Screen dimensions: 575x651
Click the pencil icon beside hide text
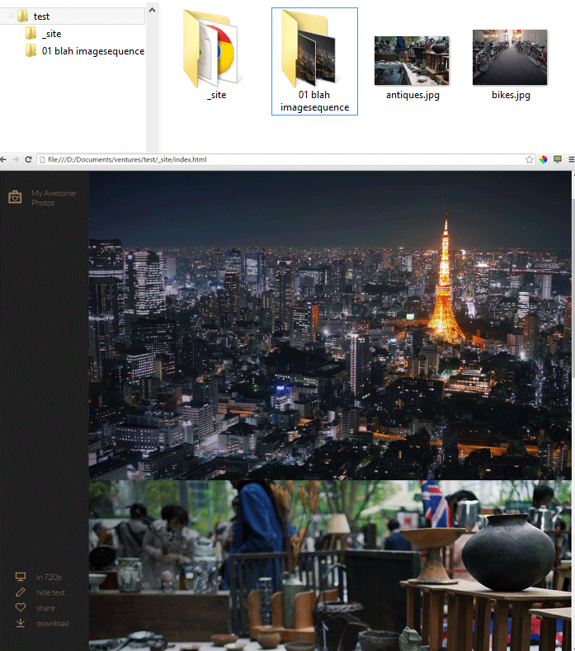pyautogui.click(x=21, y=592)
